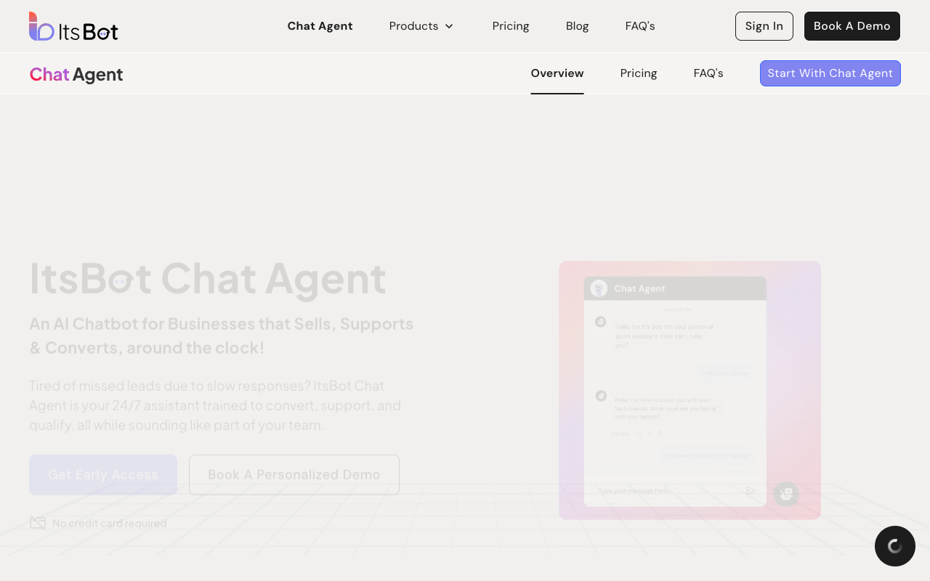Screen dimensions: 930x581
Task: Open the floating chat launcher bubble
Action: 785,494
